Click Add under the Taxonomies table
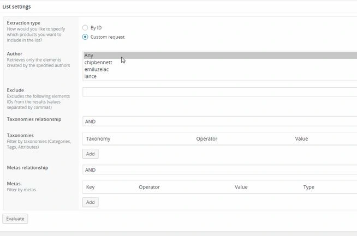This screenshot has height=236, width=357. click(x=91, y=154)
